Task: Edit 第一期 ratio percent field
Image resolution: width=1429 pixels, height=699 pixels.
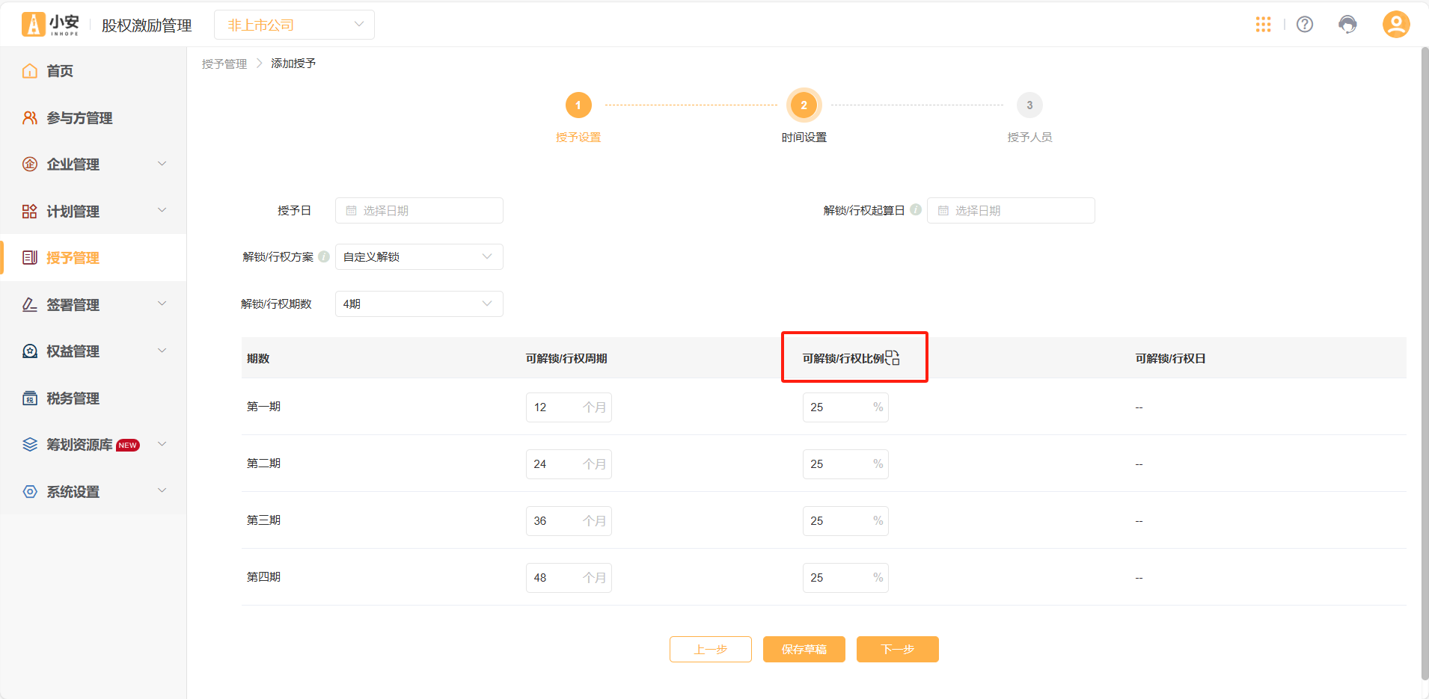Action: tap(845, 407)
